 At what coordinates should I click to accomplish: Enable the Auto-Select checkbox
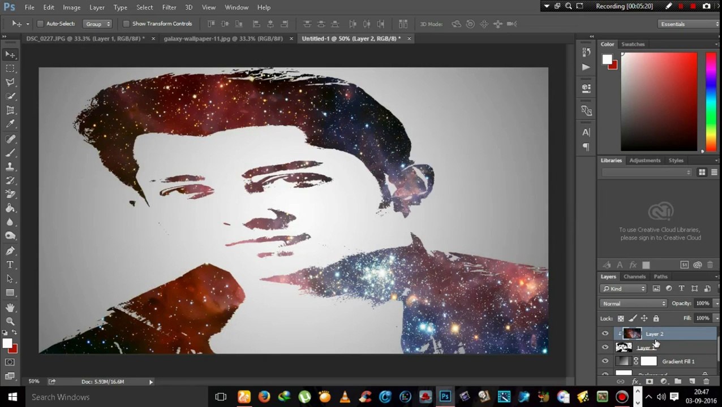(x=40, y=24)
